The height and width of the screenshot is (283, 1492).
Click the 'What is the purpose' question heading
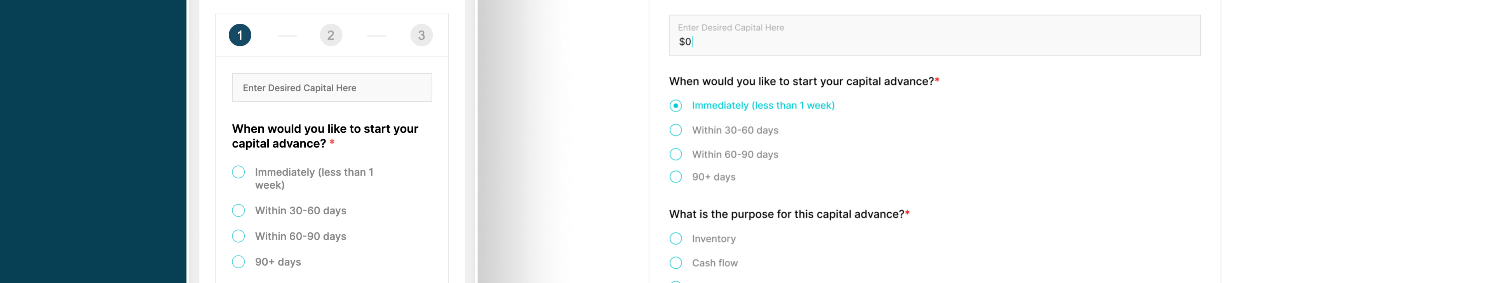point(786,214)
